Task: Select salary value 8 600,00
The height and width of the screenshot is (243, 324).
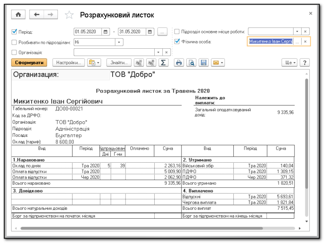Action: pyautogui.click(x=65, y=142)
